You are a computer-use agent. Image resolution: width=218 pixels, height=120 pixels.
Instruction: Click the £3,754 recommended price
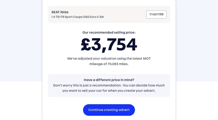coord(109,44)
